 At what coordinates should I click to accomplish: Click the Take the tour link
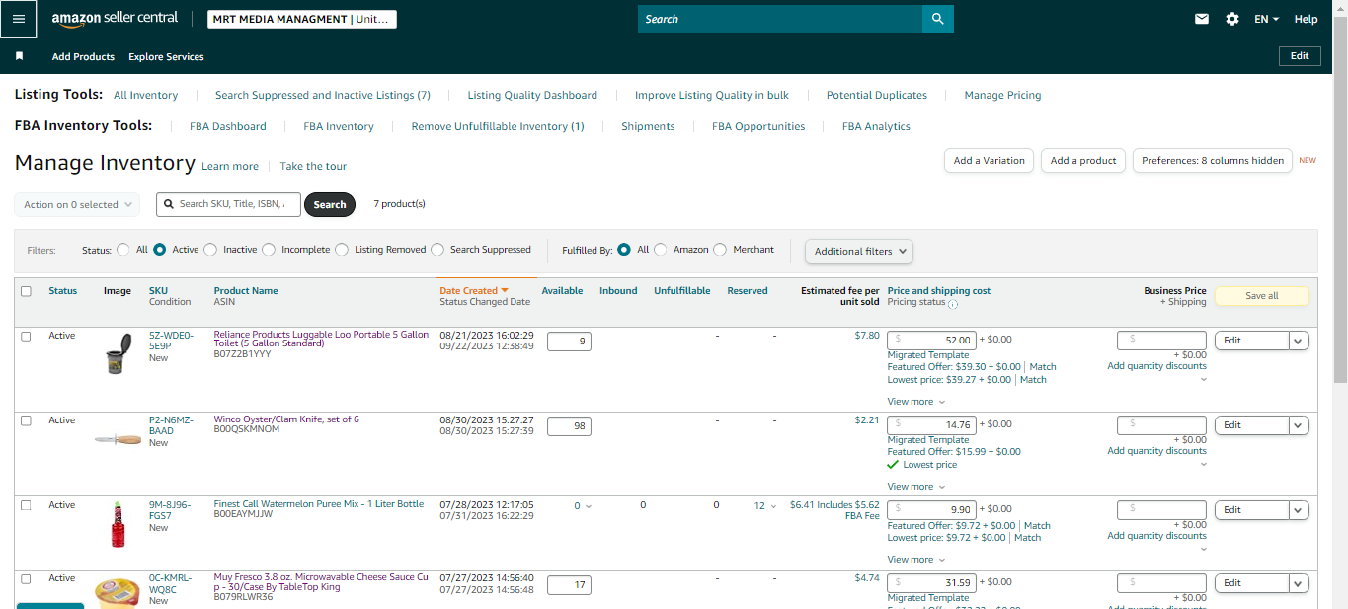[313, 167]
